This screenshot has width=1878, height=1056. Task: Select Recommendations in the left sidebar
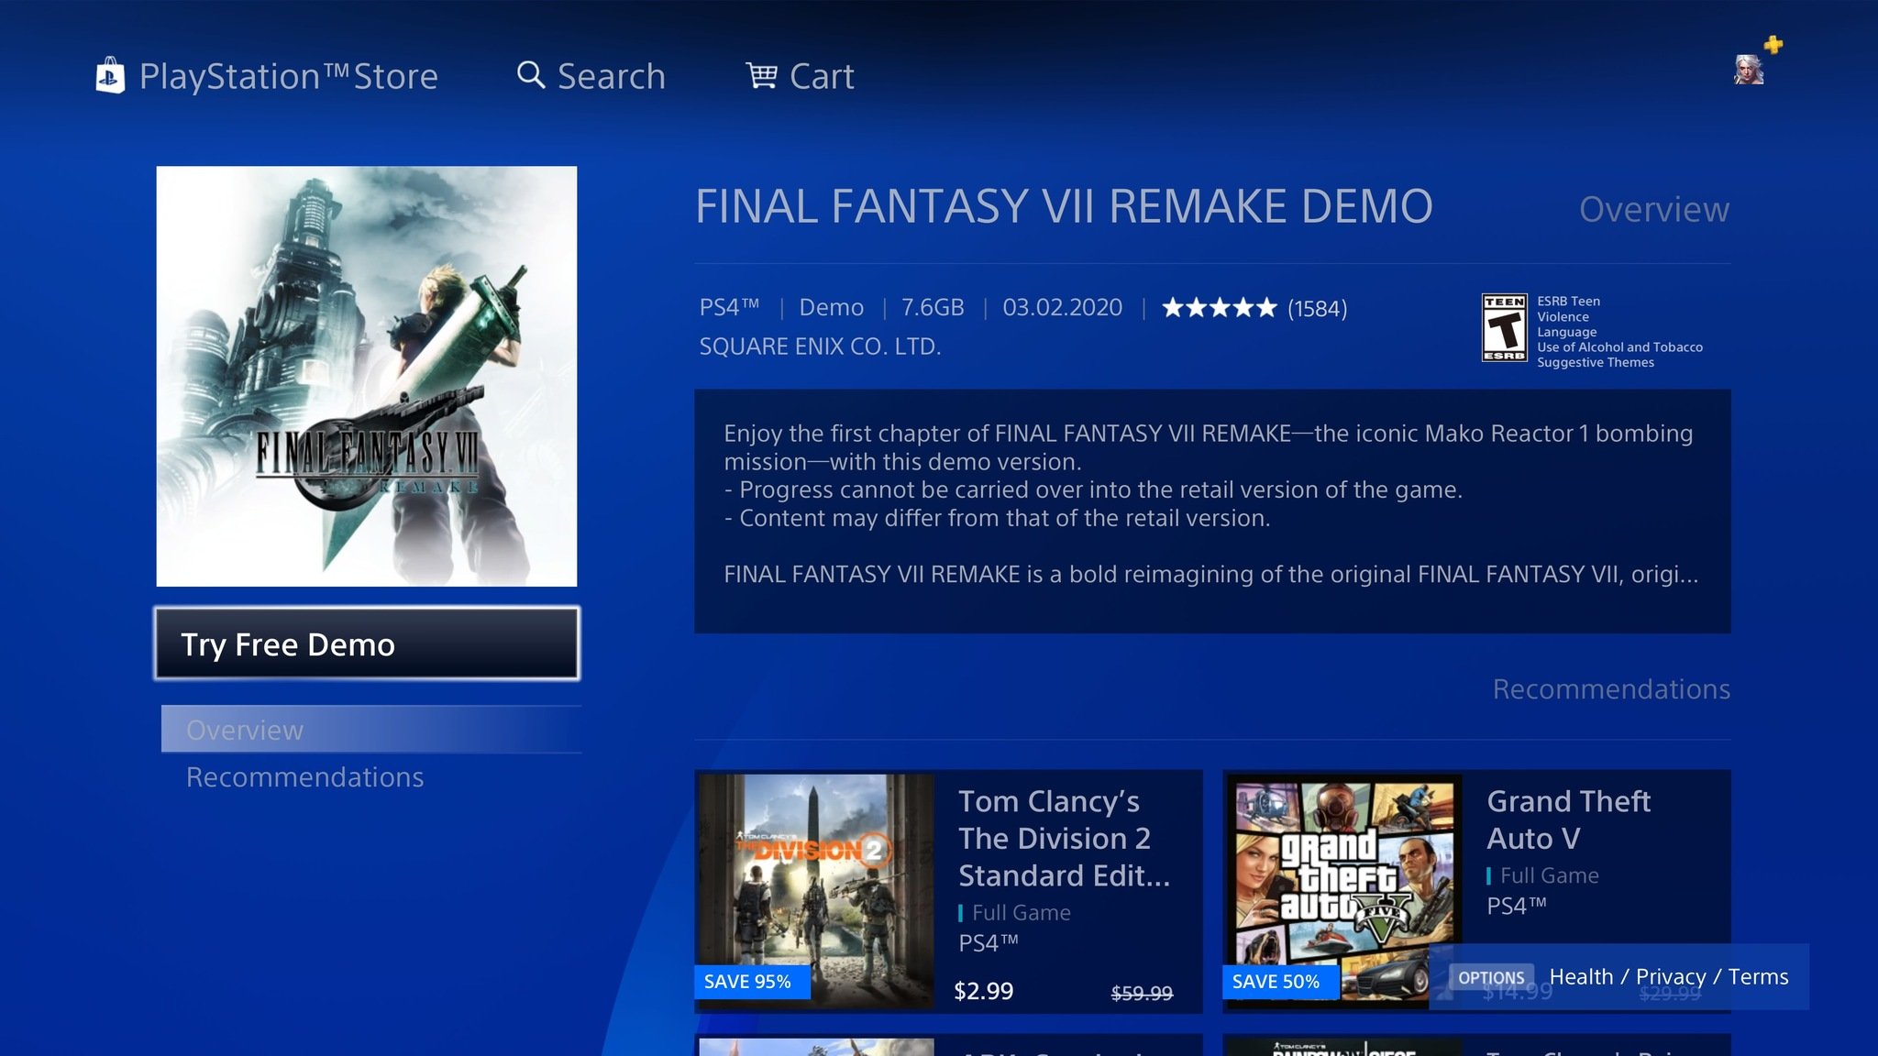pos(305,777)
